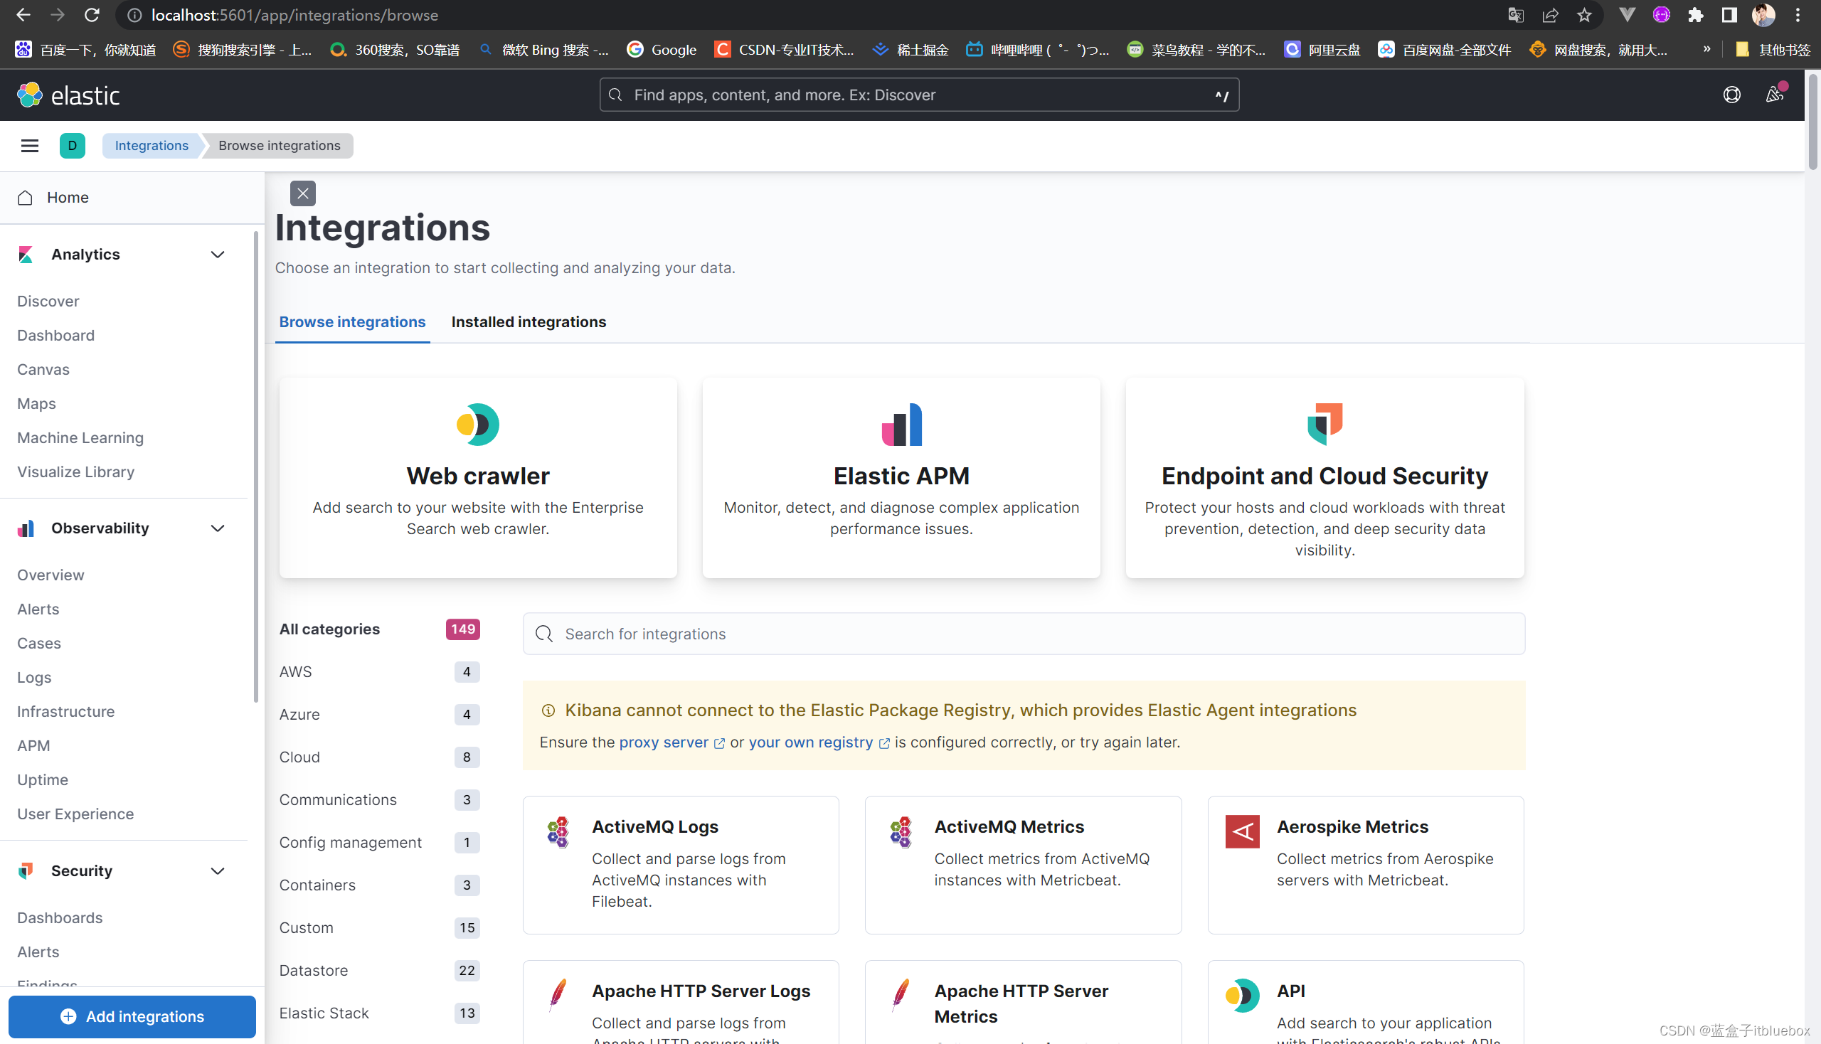This screenshot has width=1821, height=1044.
Task: Click the Elastic logo in header
Action: pyautogui.click(x=68, y=95)
